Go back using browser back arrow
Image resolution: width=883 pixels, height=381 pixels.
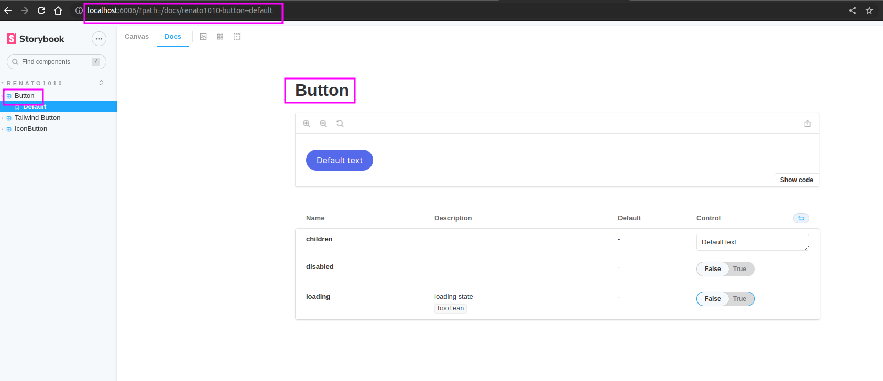(8, 10)
